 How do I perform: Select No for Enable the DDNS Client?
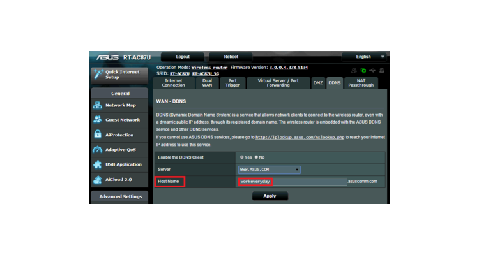pos(256,157)
